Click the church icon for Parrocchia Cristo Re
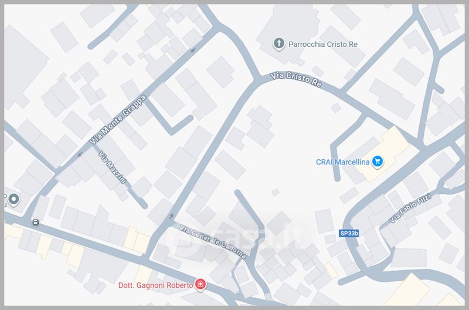This screenshot has height=310, width=469. click(x=279, y=43)
